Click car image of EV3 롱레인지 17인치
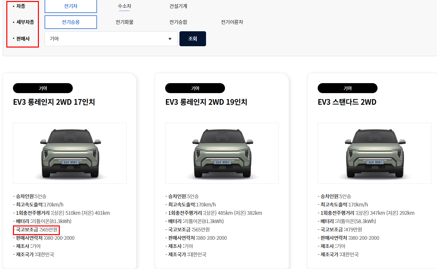 70,153
